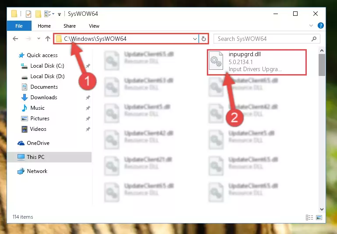
Task: Minimize the SysWOW64 window
Action: coord(276,14)
